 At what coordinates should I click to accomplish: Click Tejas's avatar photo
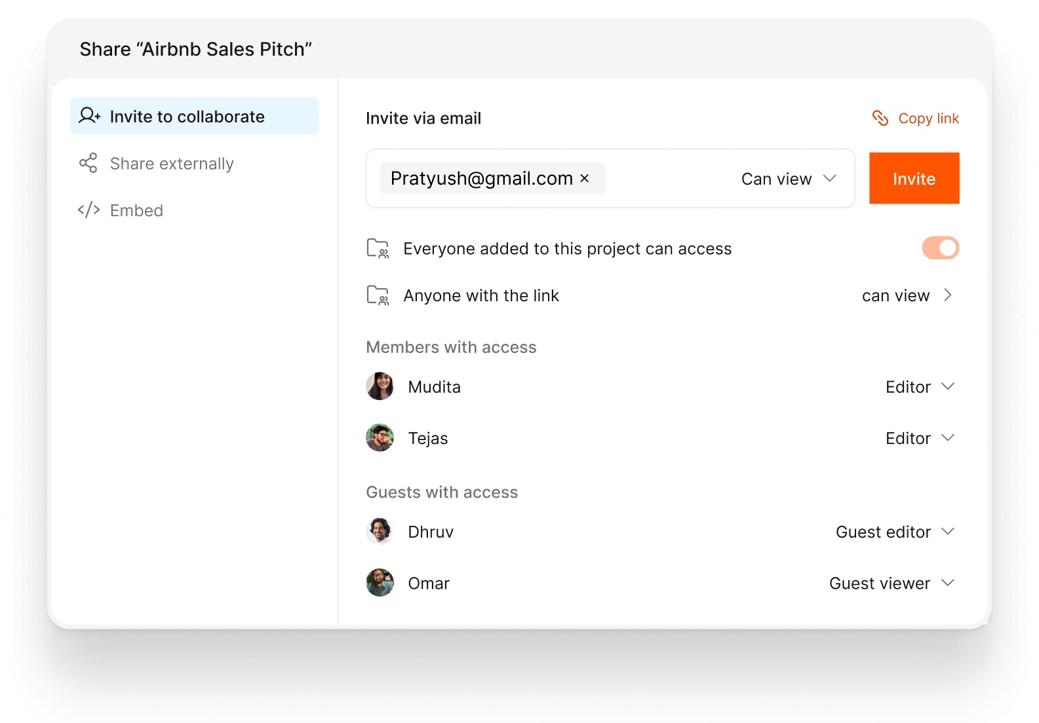coord(380,437)
